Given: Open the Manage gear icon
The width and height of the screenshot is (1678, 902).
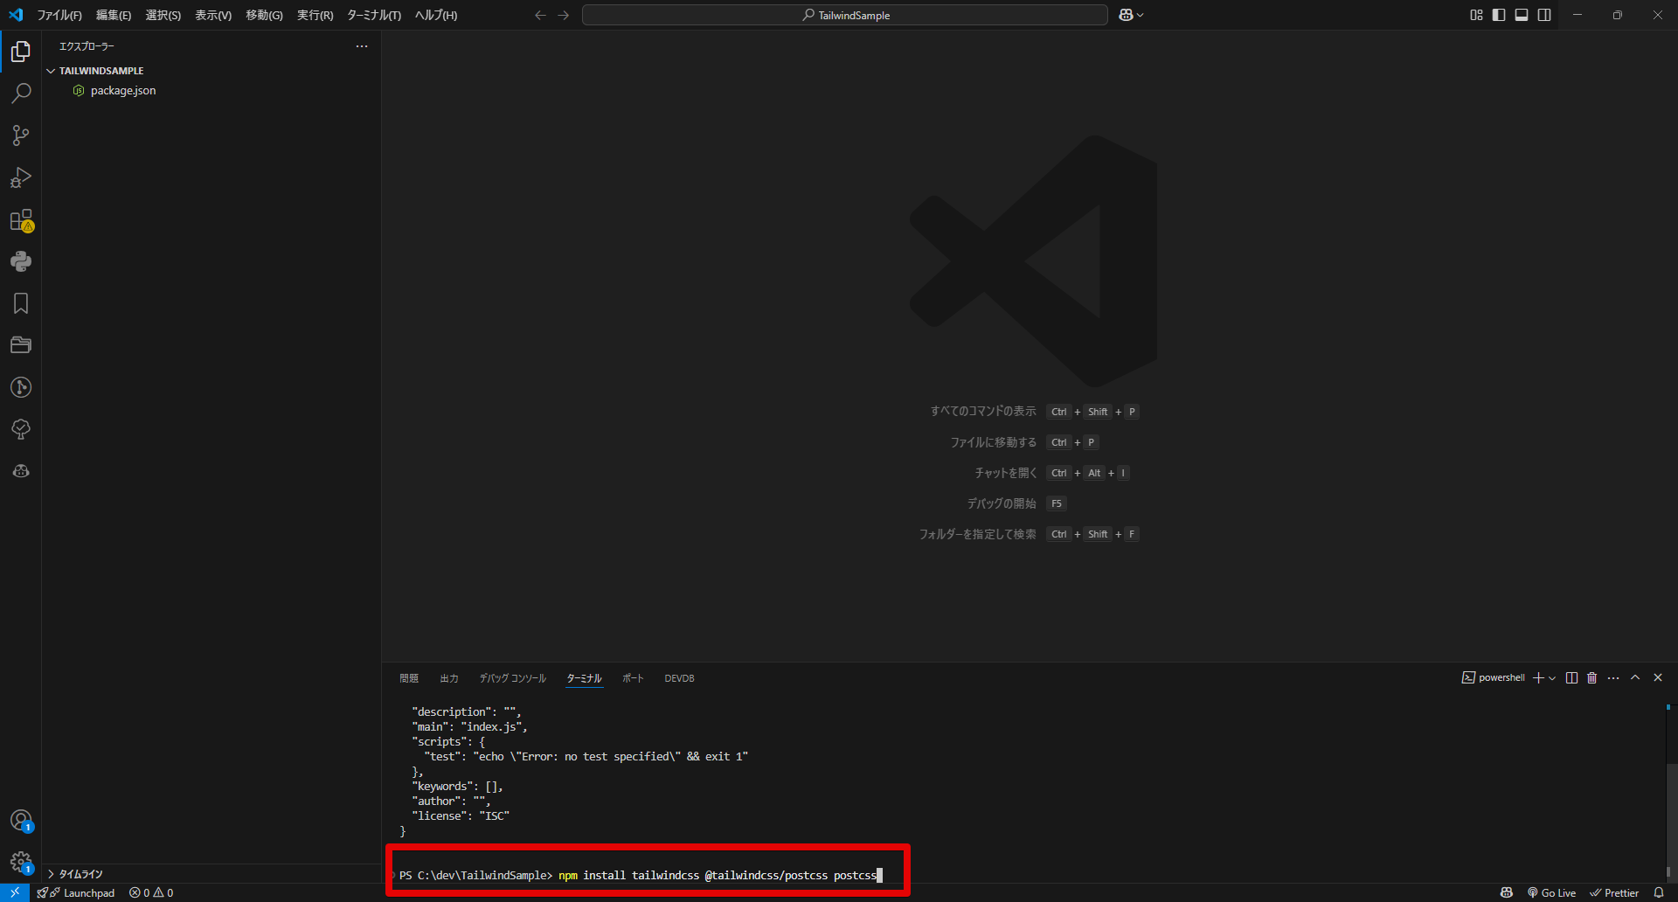Looking at the screenshot, I should [x=21, y=863].
